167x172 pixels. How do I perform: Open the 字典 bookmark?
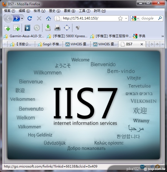point(139,36)
